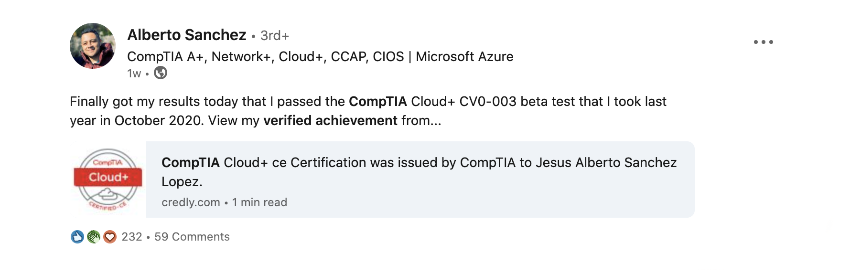The width and height of the screenshot is (861, 275).
Task: Click the credly.com source label
Action: coord(191,202)
